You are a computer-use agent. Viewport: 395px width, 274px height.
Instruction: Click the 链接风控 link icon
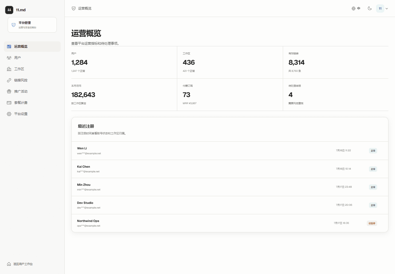(9, 80)
